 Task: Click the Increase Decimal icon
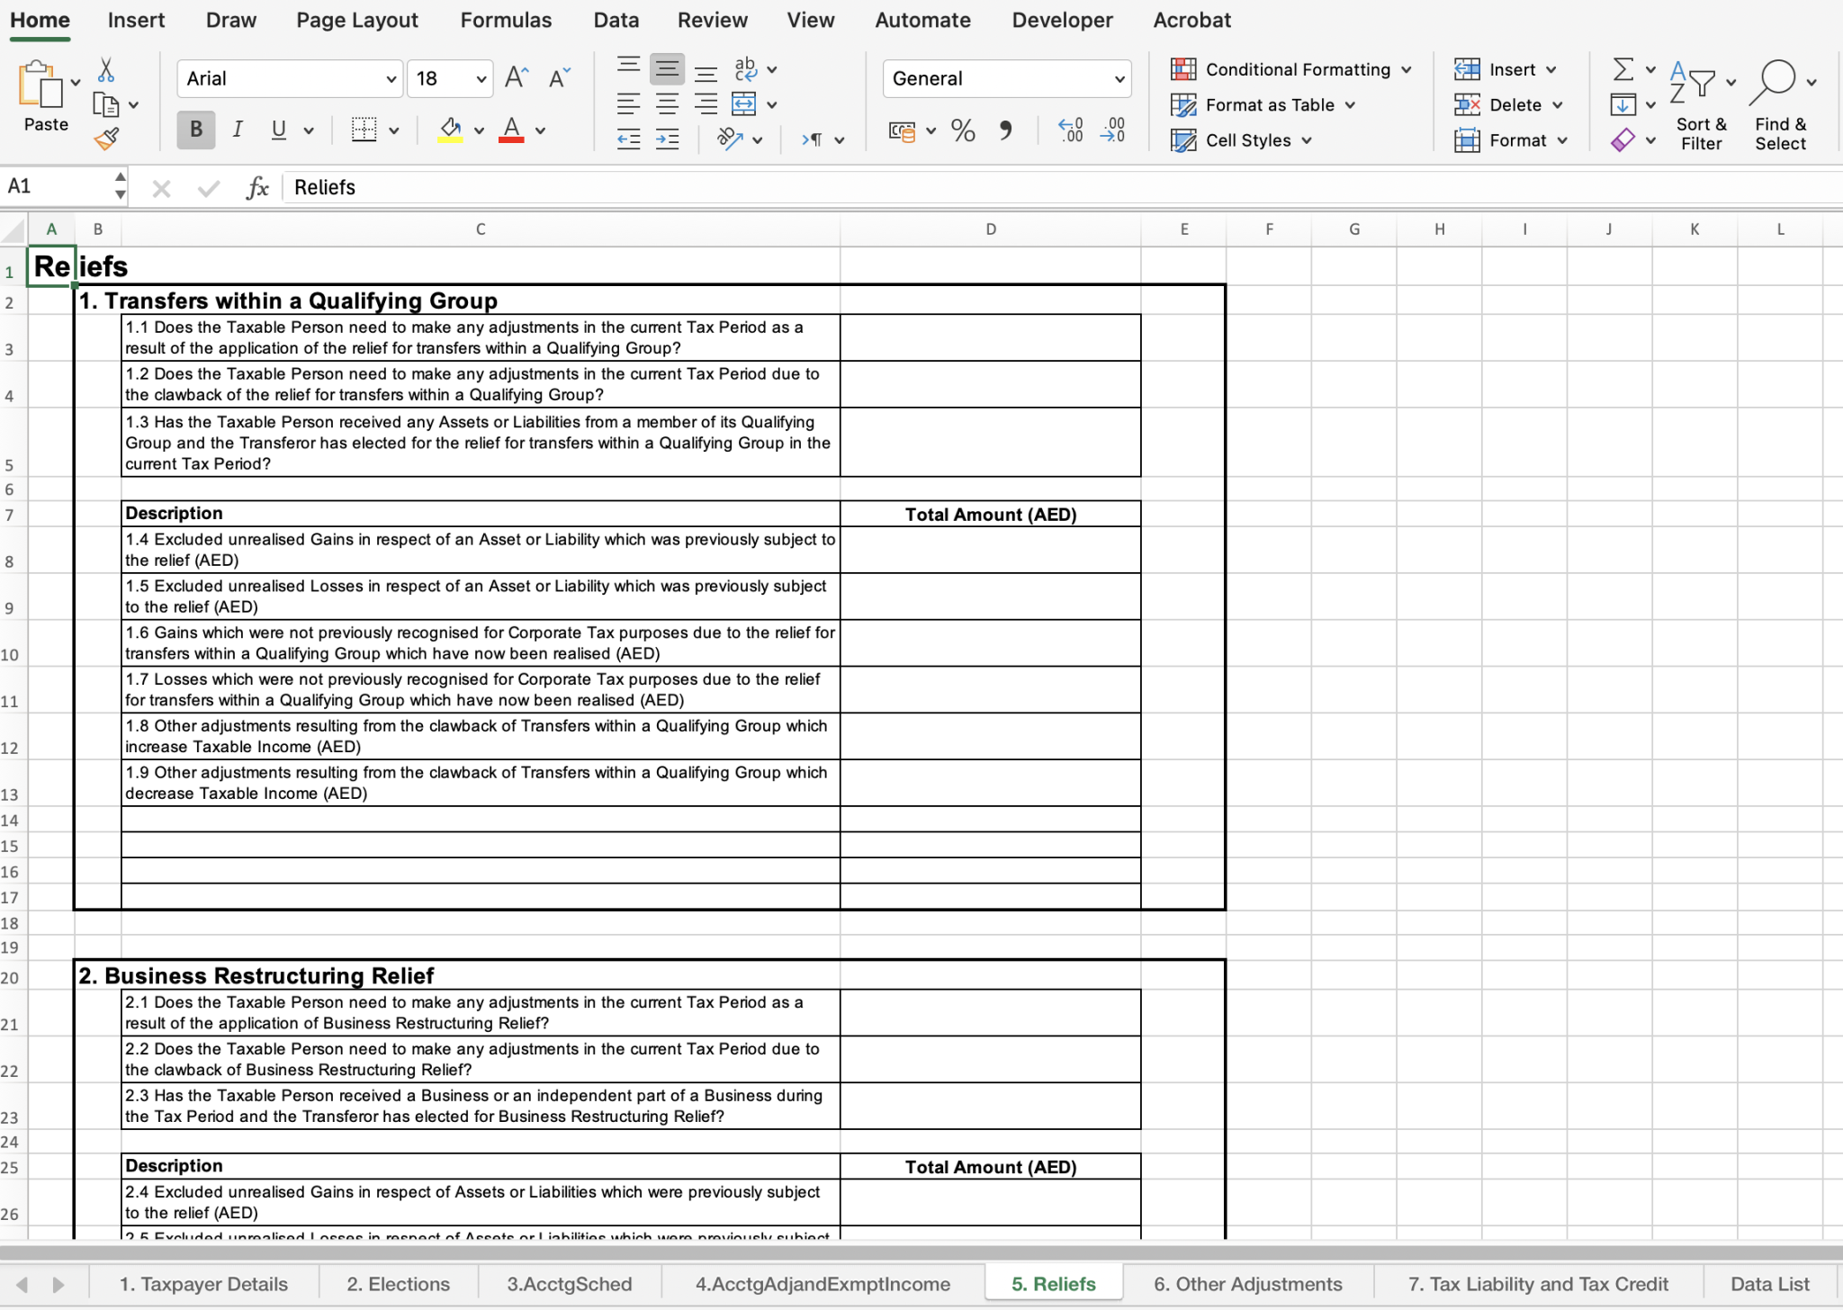point(1070,130)
